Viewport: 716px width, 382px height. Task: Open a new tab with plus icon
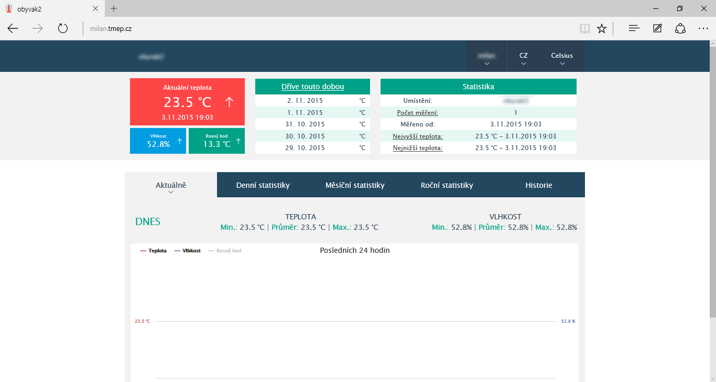[x=114, y=8]
